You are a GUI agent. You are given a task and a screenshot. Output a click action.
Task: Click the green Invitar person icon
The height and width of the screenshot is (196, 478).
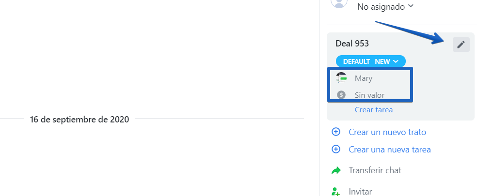point(335,192)
